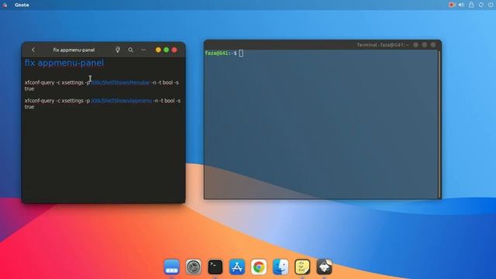496x279 pixels.
Task: Click the first gray Terminal title button
Action: click(x=415, y=45)
